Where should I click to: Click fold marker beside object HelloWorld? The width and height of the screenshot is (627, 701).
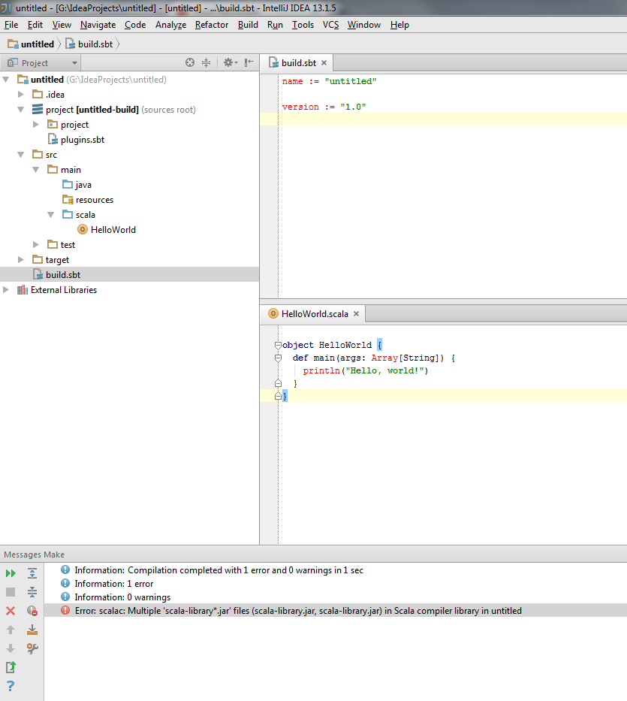pos(278,345)
